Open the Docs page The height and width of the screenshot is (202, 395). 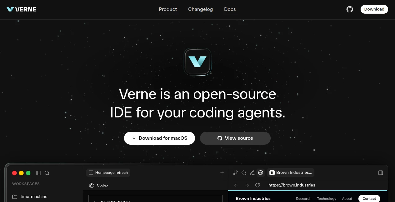coord(230,9)
